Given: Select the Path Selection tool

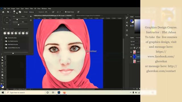Looking at the screenshot, I should click(x=2, y=69).
